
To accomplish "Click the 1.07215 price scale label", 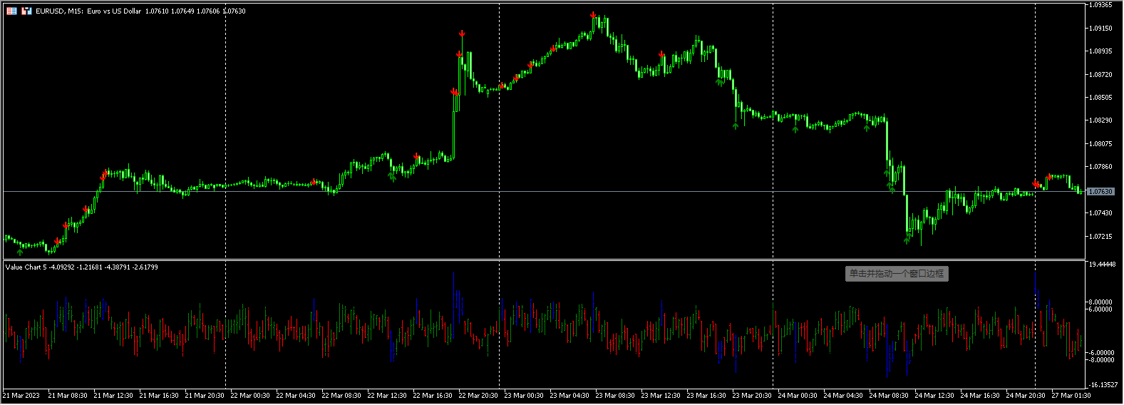I will pos(1100,236).
